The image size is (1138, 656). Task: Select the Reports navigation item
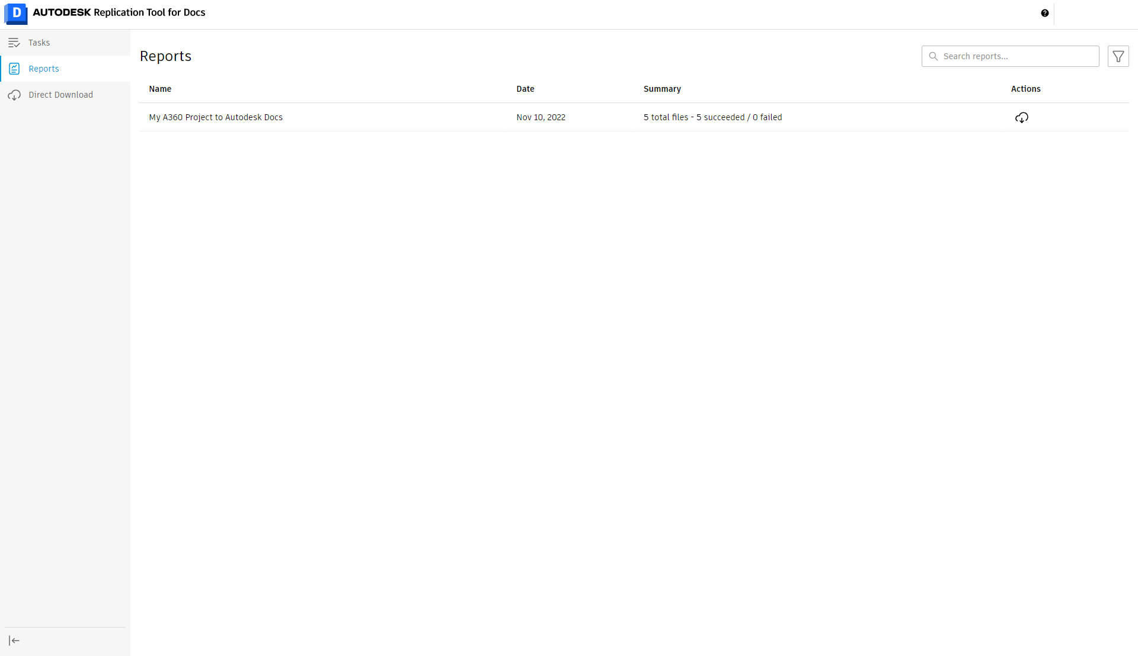point(44,69)
